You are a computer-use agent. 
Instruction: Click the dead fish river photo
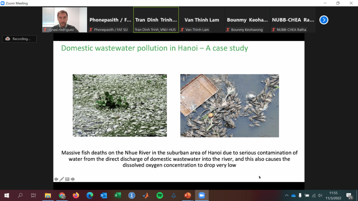pyautogui.click(x=120, y=105)
